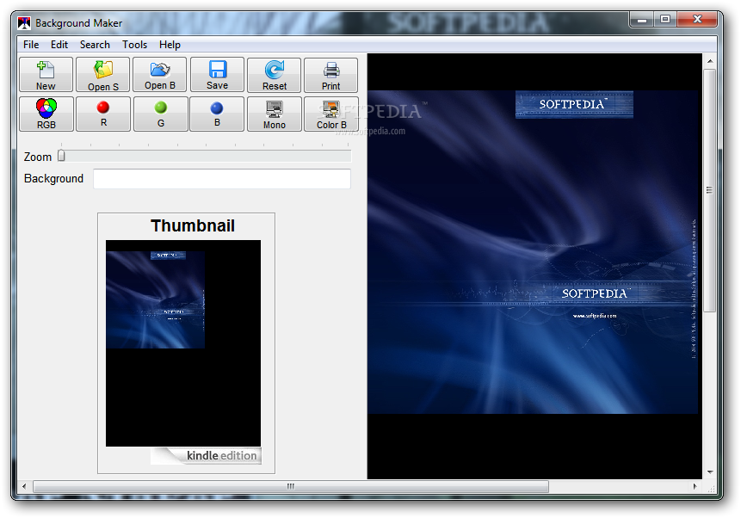This screenshot has width=741, height=518.
Task: Open the Edit menu
Action: [x=59, y=45]
